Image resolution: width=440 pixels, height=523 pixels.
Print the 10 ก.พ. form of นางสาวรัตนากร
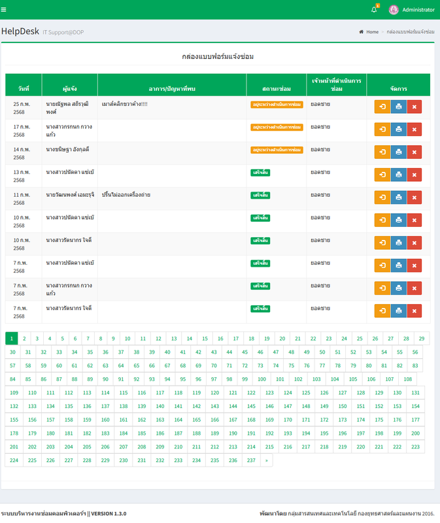399,243
